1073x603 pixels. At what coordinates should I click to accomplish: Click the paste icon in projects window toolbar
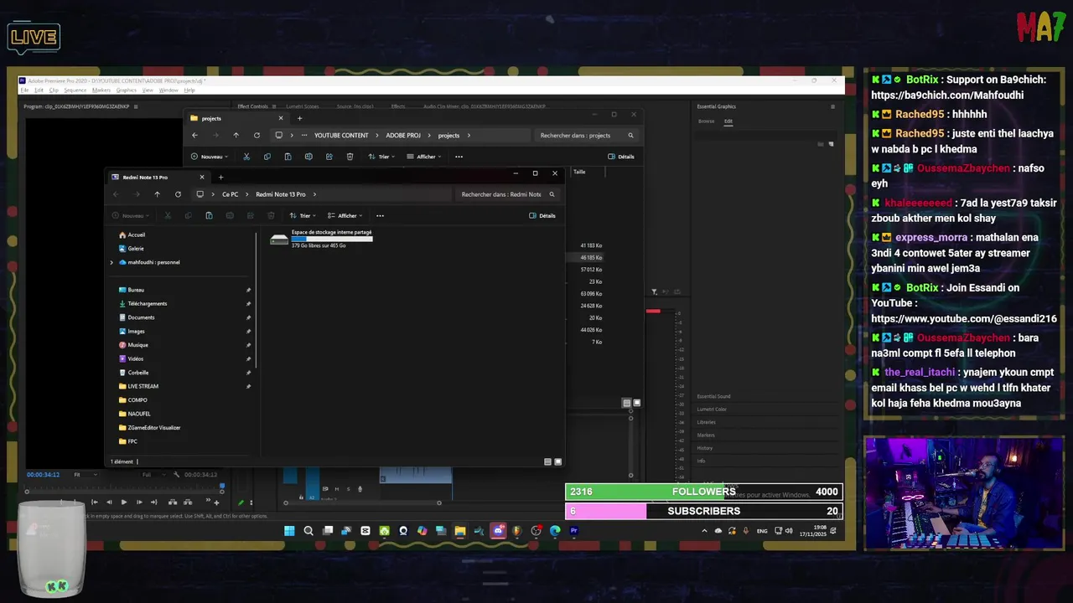(x=288, y=157)
